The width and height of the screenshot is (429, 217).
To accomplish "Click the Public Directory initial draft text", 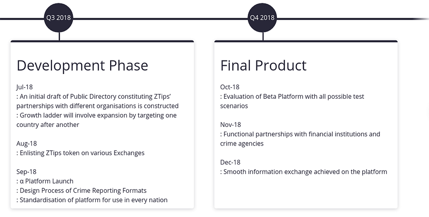I will tap(97, 101).
